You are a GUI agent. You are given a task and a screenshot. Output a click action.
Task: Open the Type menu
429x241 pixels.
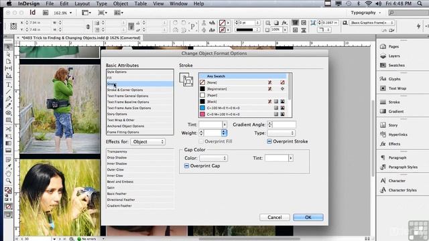tap(101, 3)
